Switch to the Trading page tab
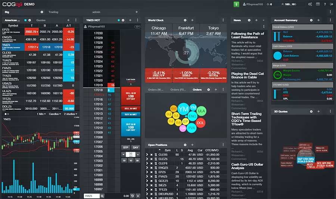Screen dimensions: 336x199 pos(53,12)
